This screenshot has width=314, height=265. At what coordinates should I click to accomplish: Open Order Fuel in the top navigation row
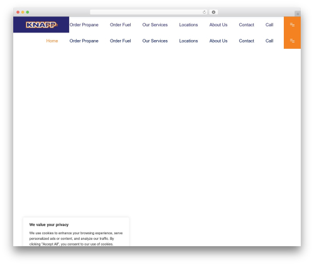click(x=121, y=25)
